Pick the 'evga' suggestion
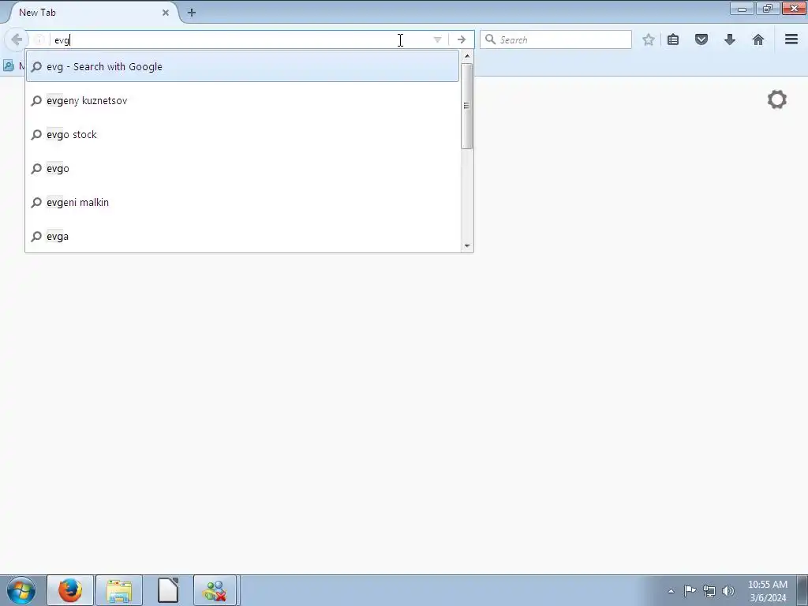 (x=242, y=237)
